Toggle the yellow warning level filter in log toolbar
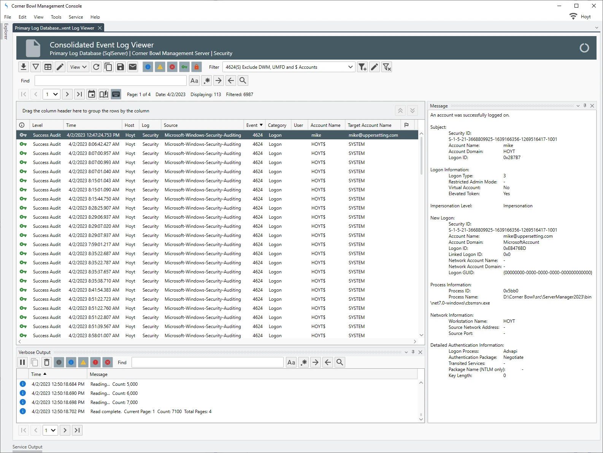This screenshot has height=453, width=603. pyautogui.click(x=160, y=67)
